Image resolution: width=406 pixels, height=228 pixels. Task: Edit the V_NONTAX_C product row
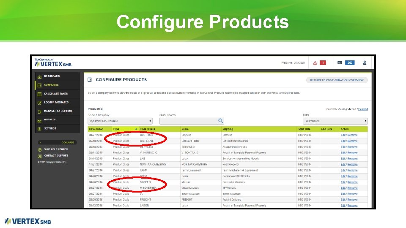coord(343,153)
